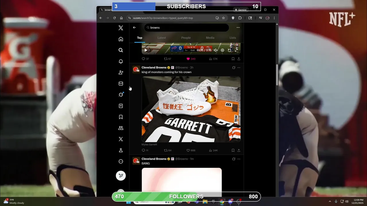Open Grok icon in X sidebar
The width and height of the screenshot is (367, 206).
pyautogui.click(x=121, y=95)
